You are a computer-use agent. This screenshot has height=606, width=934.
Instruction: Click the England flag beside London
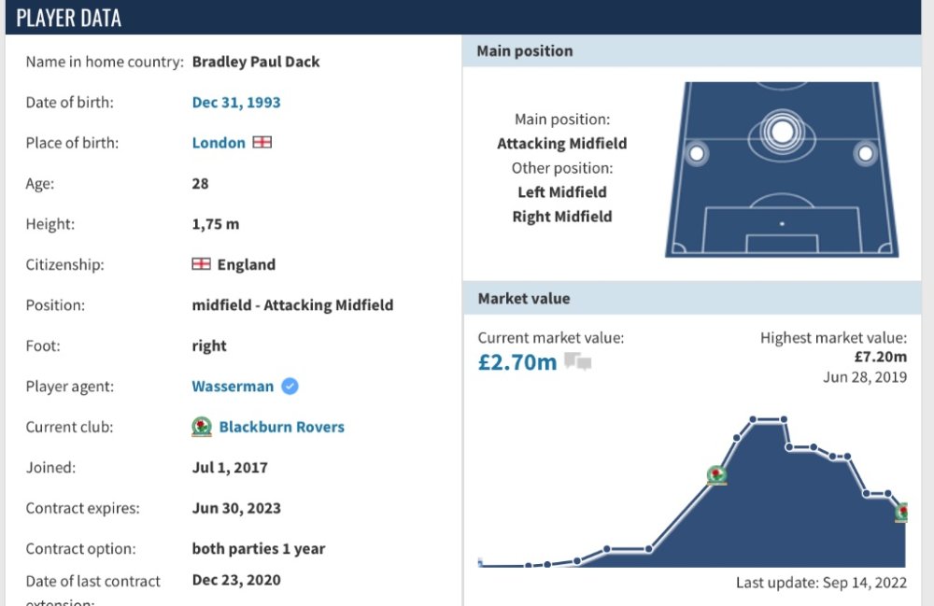point(262,143)
